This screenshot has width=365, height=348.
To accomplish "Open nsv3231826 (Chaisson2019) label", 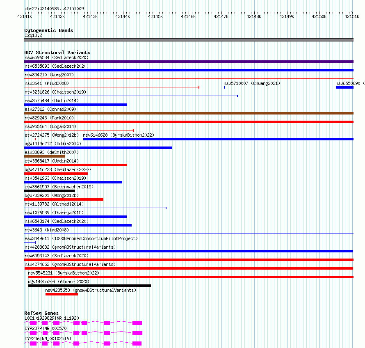I will pyautogui.click(x=55, y=92).
